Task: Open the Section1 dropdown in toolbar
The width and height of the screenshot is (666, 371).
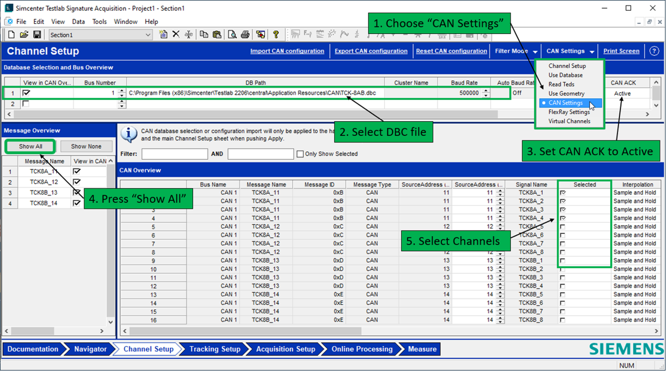Action: (x=148, y=35)
